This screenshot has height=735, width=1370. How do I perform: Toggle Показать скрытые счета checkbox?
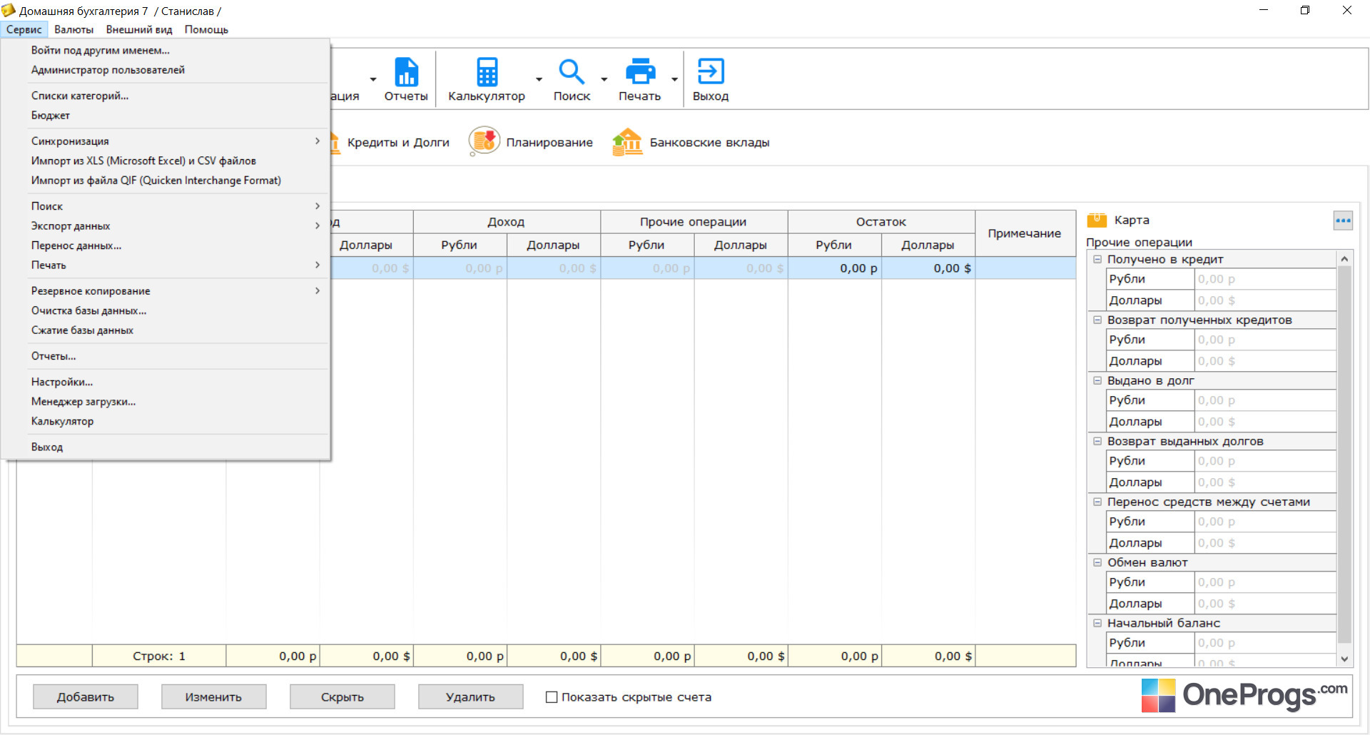(552, 697)
